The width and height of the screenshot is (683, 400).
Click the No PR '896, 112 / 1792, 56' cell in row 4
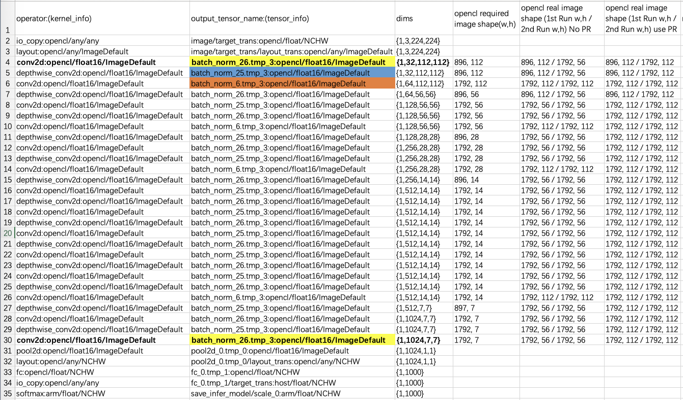tap(562, 62)
